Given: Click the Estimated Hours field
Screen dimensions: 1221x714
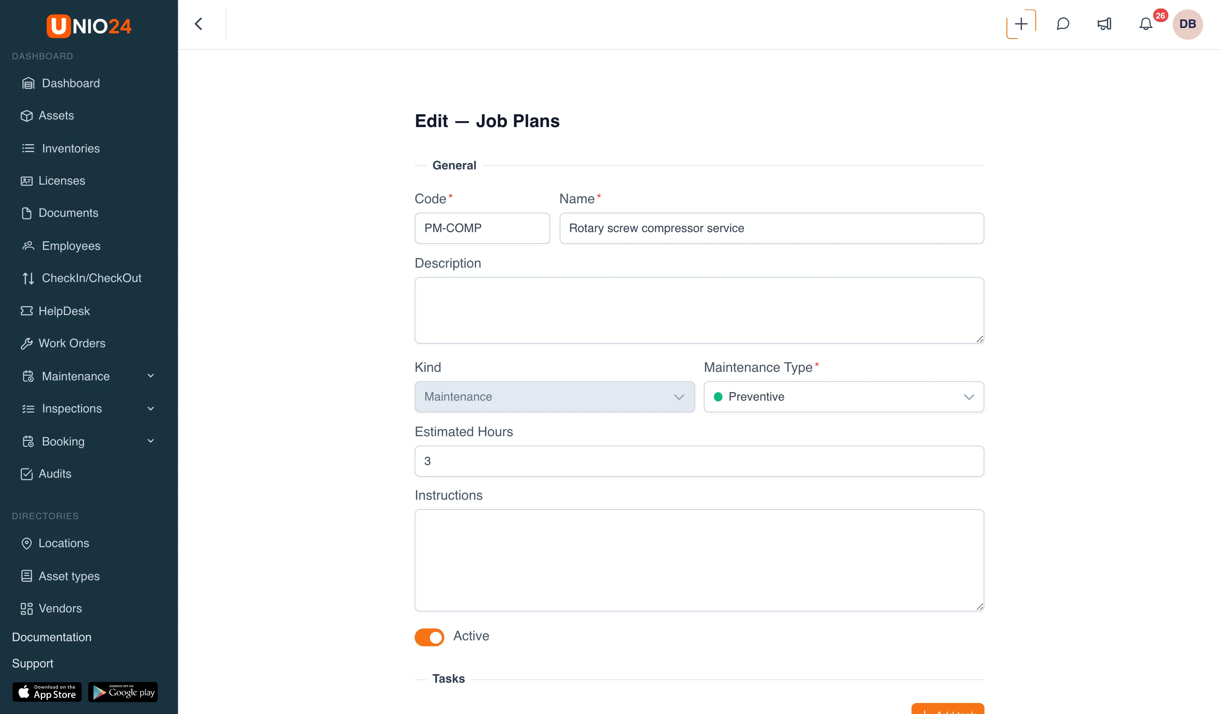Looking at the screenshot, I should point(699,461).
